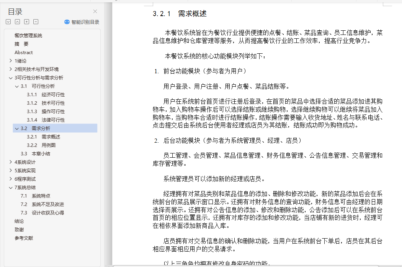
Task: Collapse the 7系统总结 chapter
Action: point(10,187)
